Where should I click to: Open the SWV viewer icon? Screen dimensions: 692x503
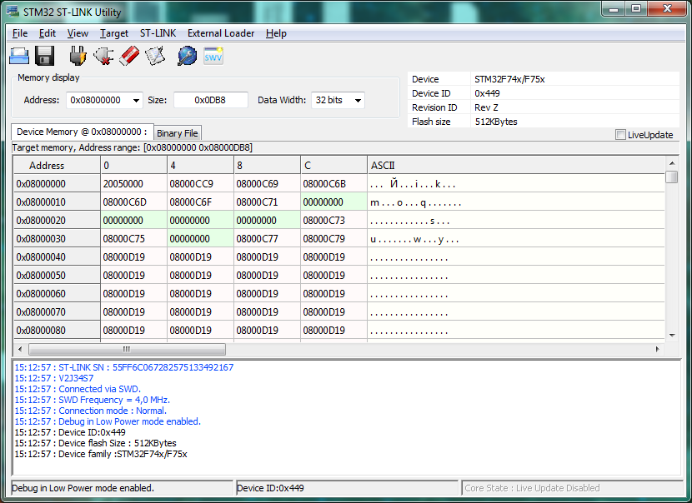[x=213, y=56]
